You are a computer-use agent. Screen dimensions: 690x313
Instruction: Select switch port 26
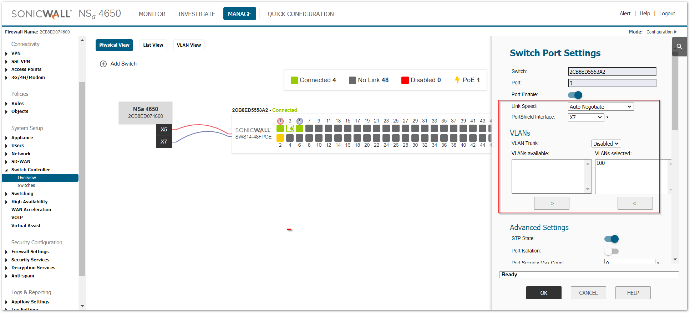(x=396, y=138)
